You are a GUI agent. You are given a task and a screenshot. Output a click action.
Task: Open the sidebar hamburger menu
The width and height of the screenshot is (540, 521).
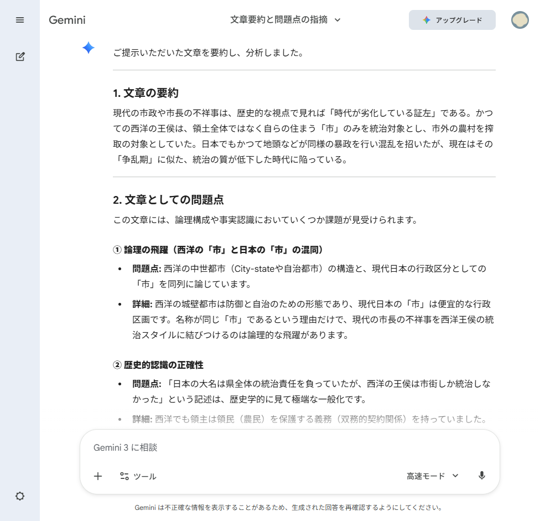[20, 20]
